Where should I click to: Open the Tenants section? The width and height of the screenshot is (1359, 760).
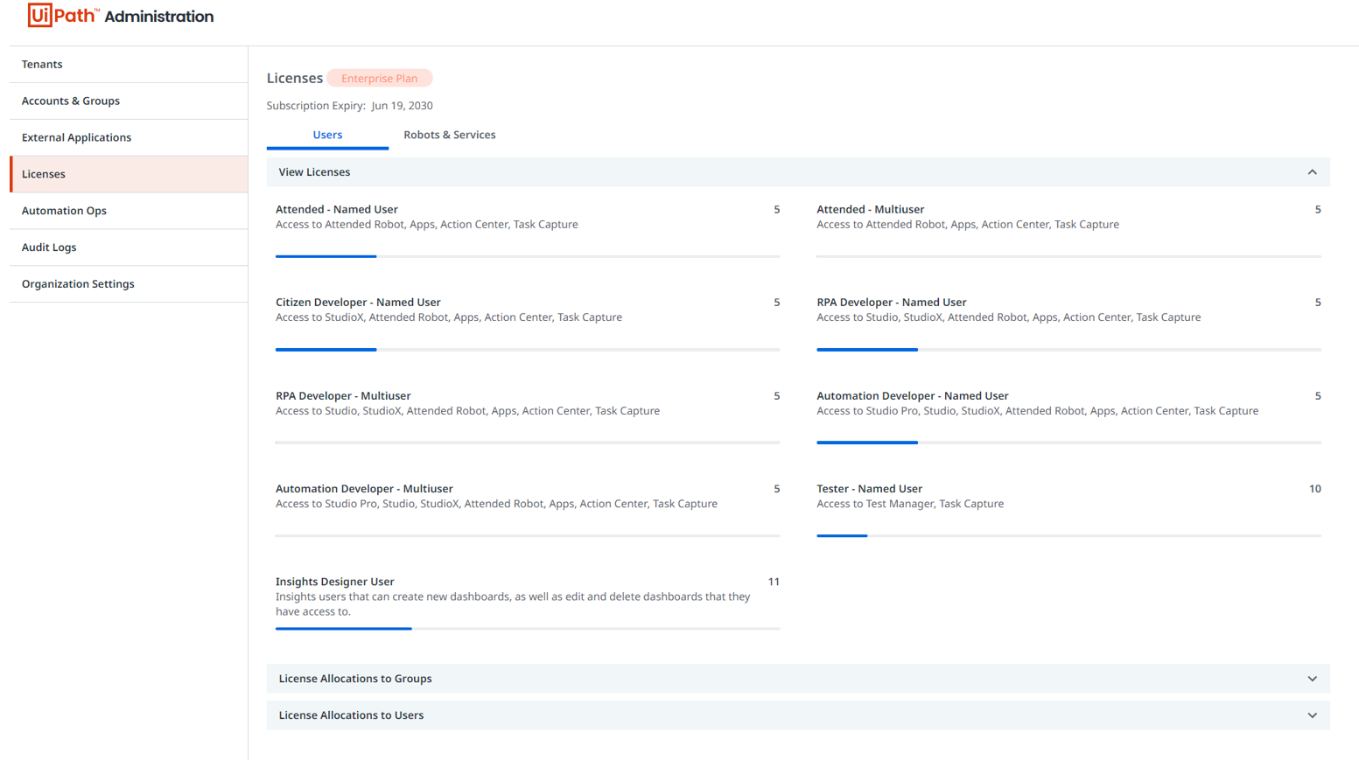(129, 65)
